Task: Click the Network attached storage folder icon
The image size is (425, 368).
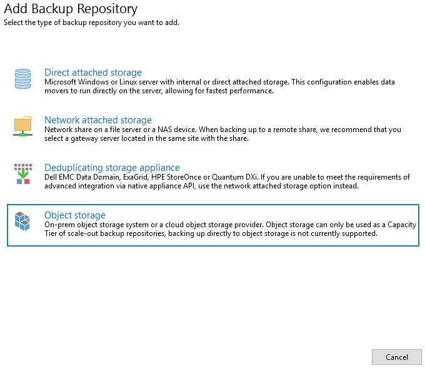Action: (22, 126)
